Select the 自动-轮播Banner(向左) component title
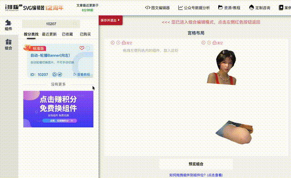 50,56
